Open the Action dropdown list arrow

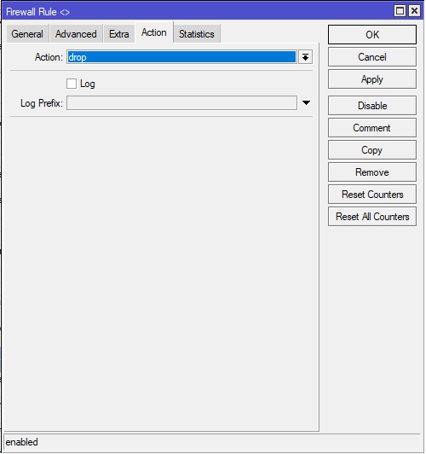[306, 57]
